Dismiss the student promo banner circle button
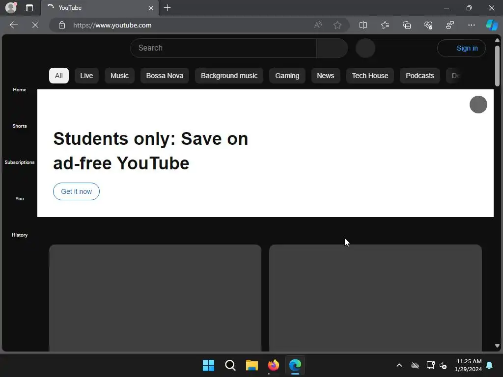The height and width of the screenshot is (377, 503). tap(478, 105)
